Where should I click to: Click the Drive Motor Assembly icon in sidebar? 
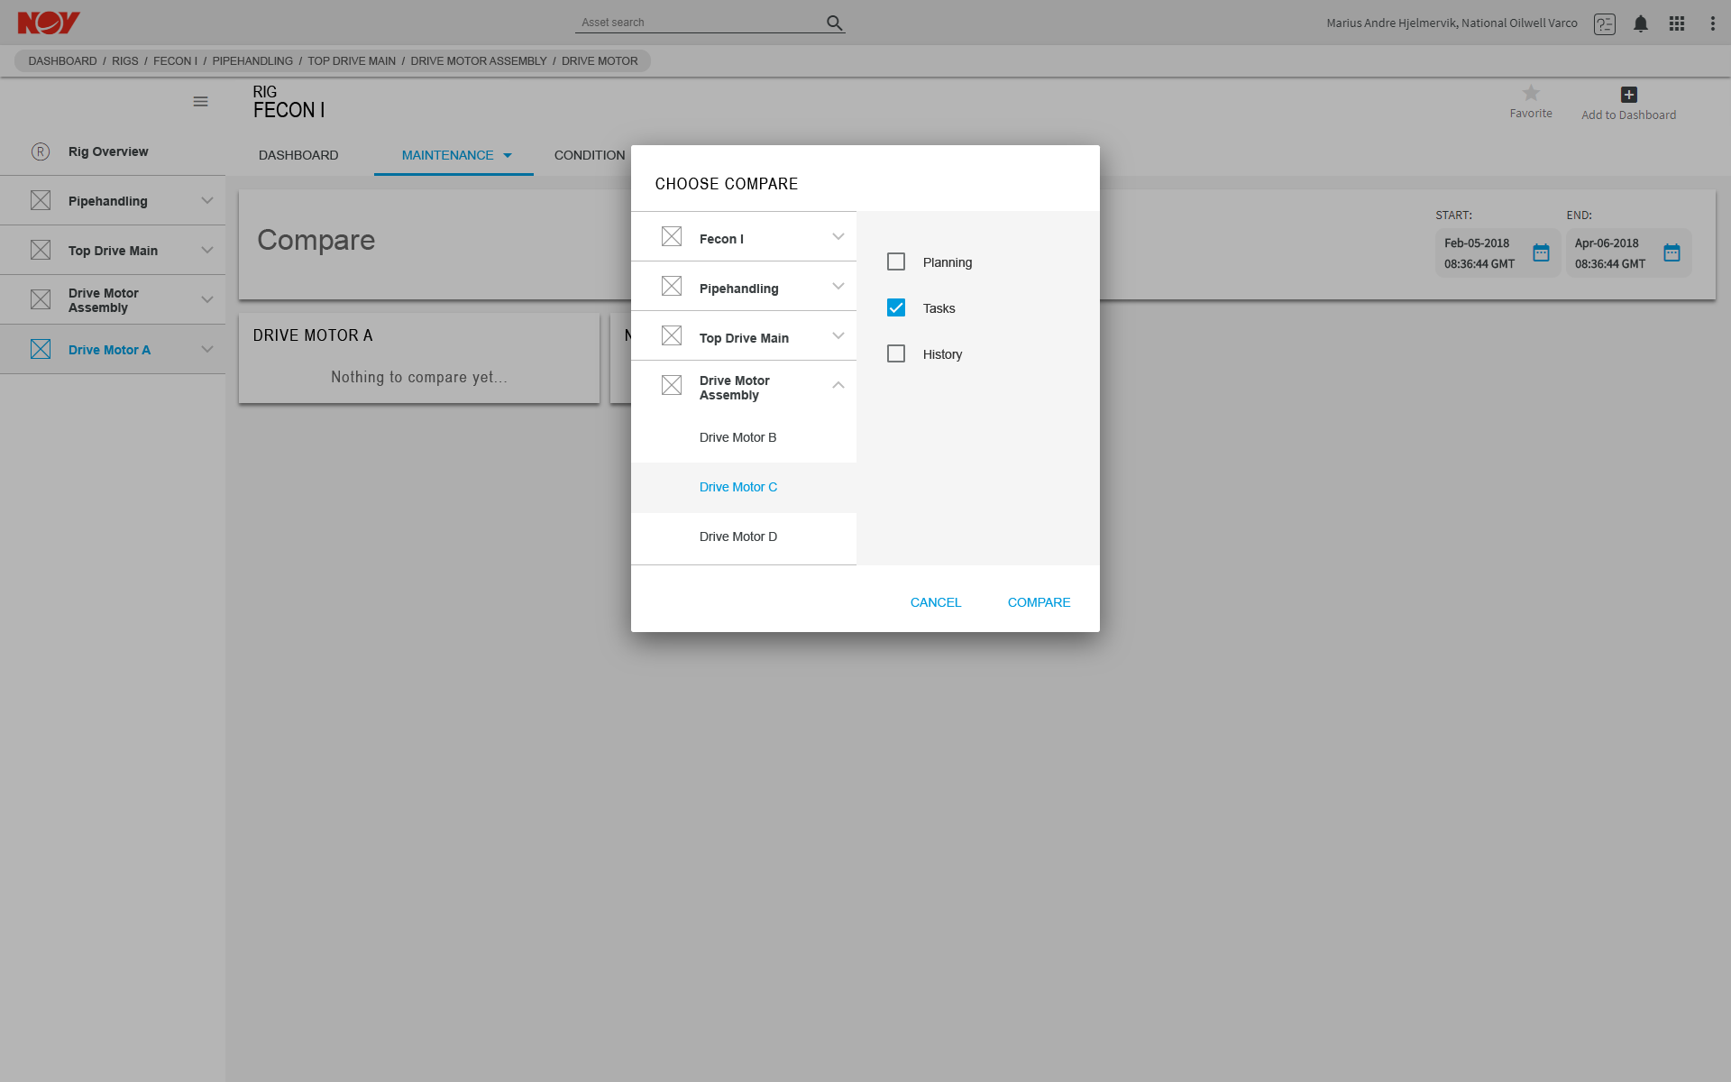(x=41, y=299)
